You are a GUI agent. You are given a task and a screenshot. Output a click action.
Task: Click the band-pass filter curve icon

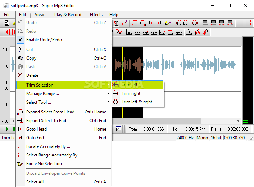click(x=137, y=32)
